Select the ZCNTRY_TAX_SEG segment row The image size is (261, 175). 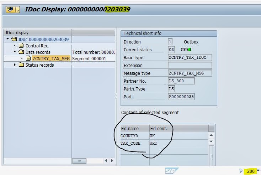point(51,58)
